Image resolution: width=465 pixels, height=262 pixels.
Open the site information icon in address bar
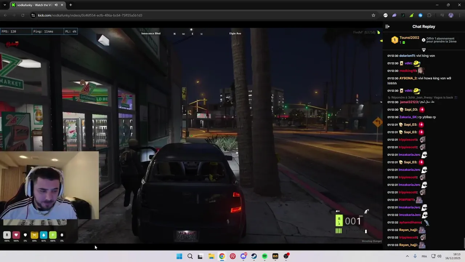point(33,15)
